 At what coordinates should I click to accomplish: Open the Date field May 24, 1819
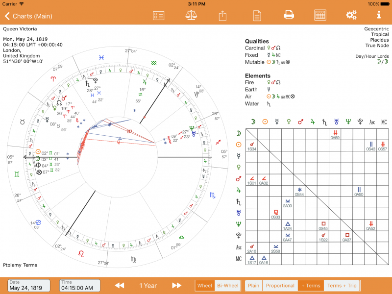coord(29,286)
